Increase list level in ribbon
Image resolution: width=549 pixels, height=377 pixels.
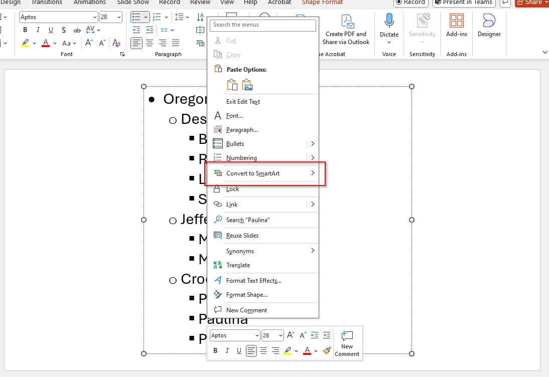[x=150, y=30]
